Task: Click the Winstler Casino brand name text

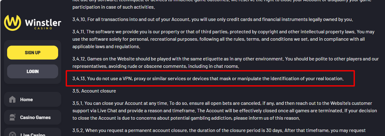Action: point(43,23)
